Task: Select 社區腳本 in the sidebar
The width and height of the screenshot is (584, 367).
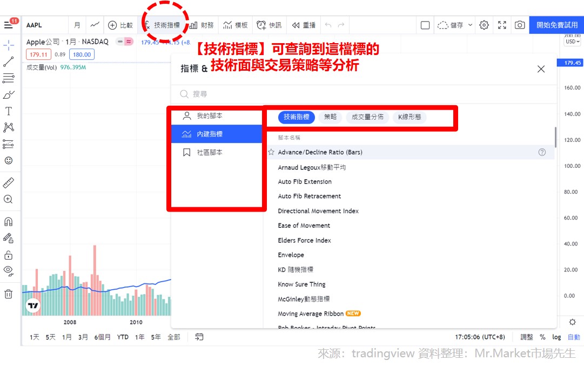Action: pyautogui.click(x=217, y=152)
